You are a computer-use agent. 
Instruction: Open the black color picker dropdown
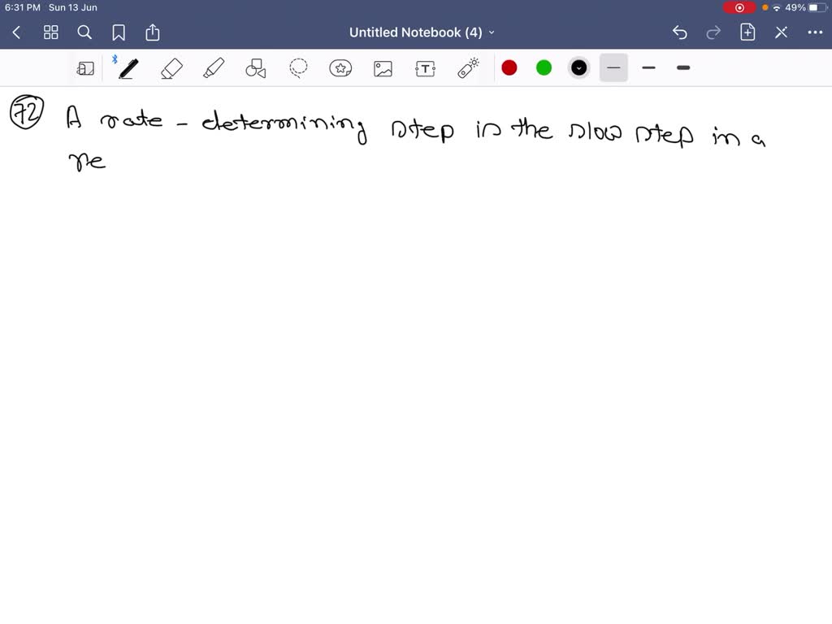click(578, 68)
